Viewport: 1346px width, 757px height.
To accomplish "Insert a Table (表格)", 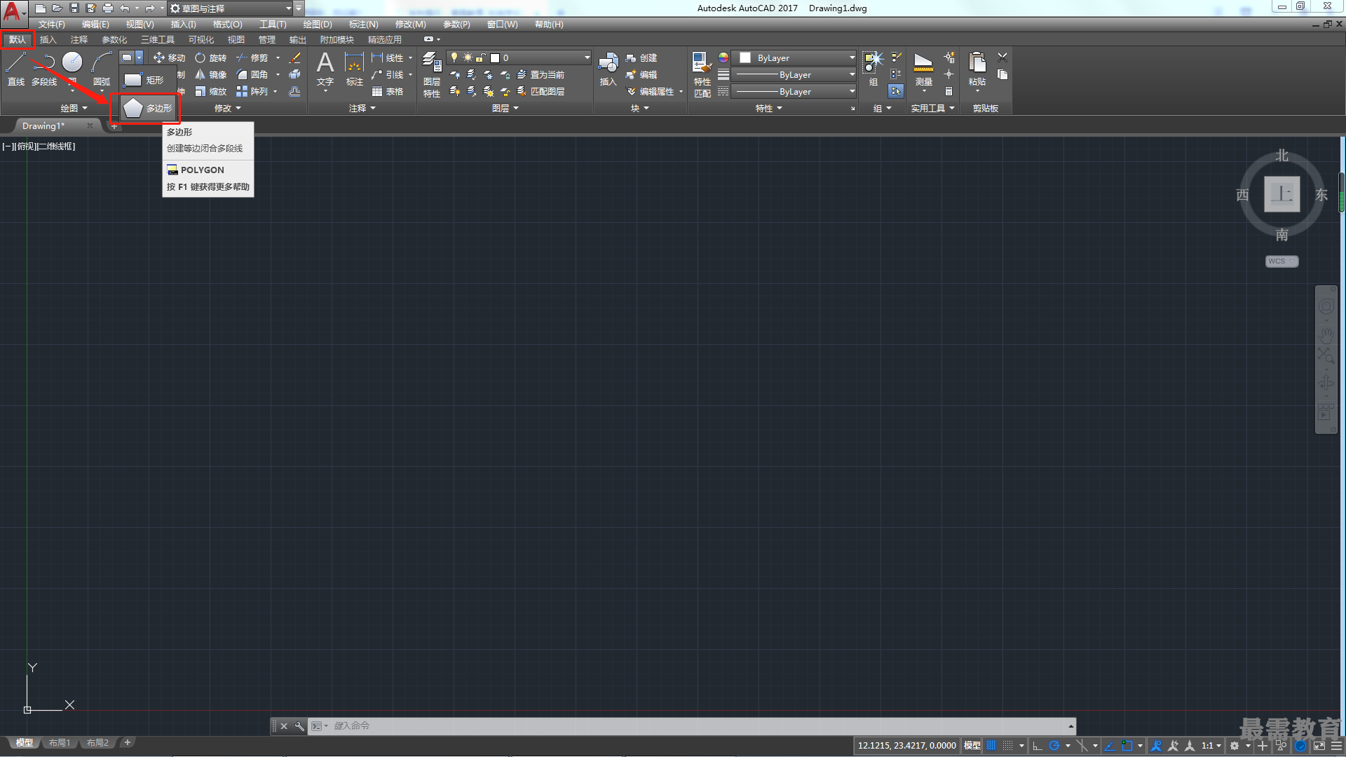I will click(x=388, y=92).
